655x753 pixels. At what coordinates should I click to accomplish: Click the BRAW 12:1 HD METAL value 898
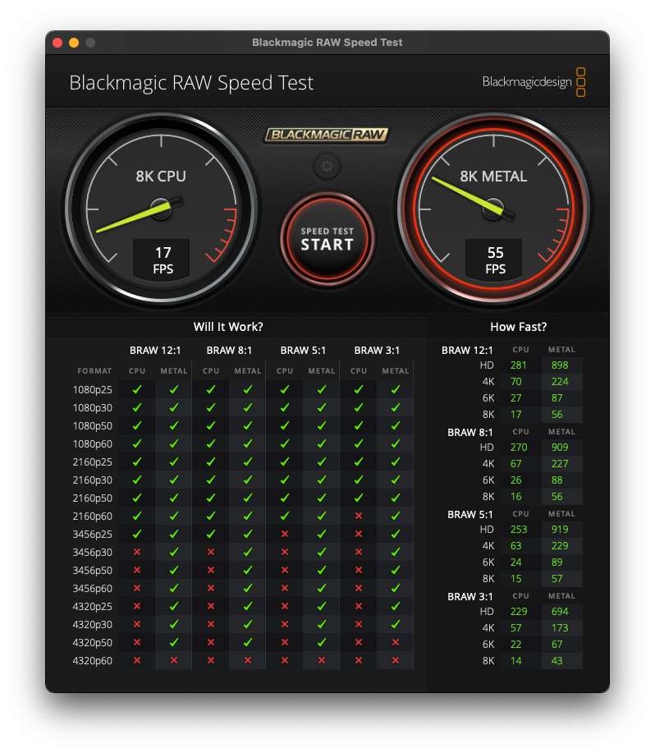click(x=560, y=365)
